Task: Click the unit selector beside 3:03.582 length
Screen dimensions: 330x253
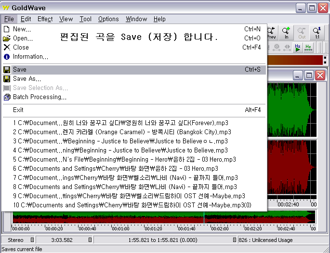Action: [x=90, y=240]
